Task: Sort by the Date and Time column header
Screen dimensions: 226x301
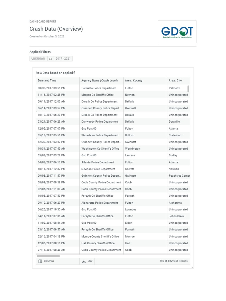Action: 47,81
